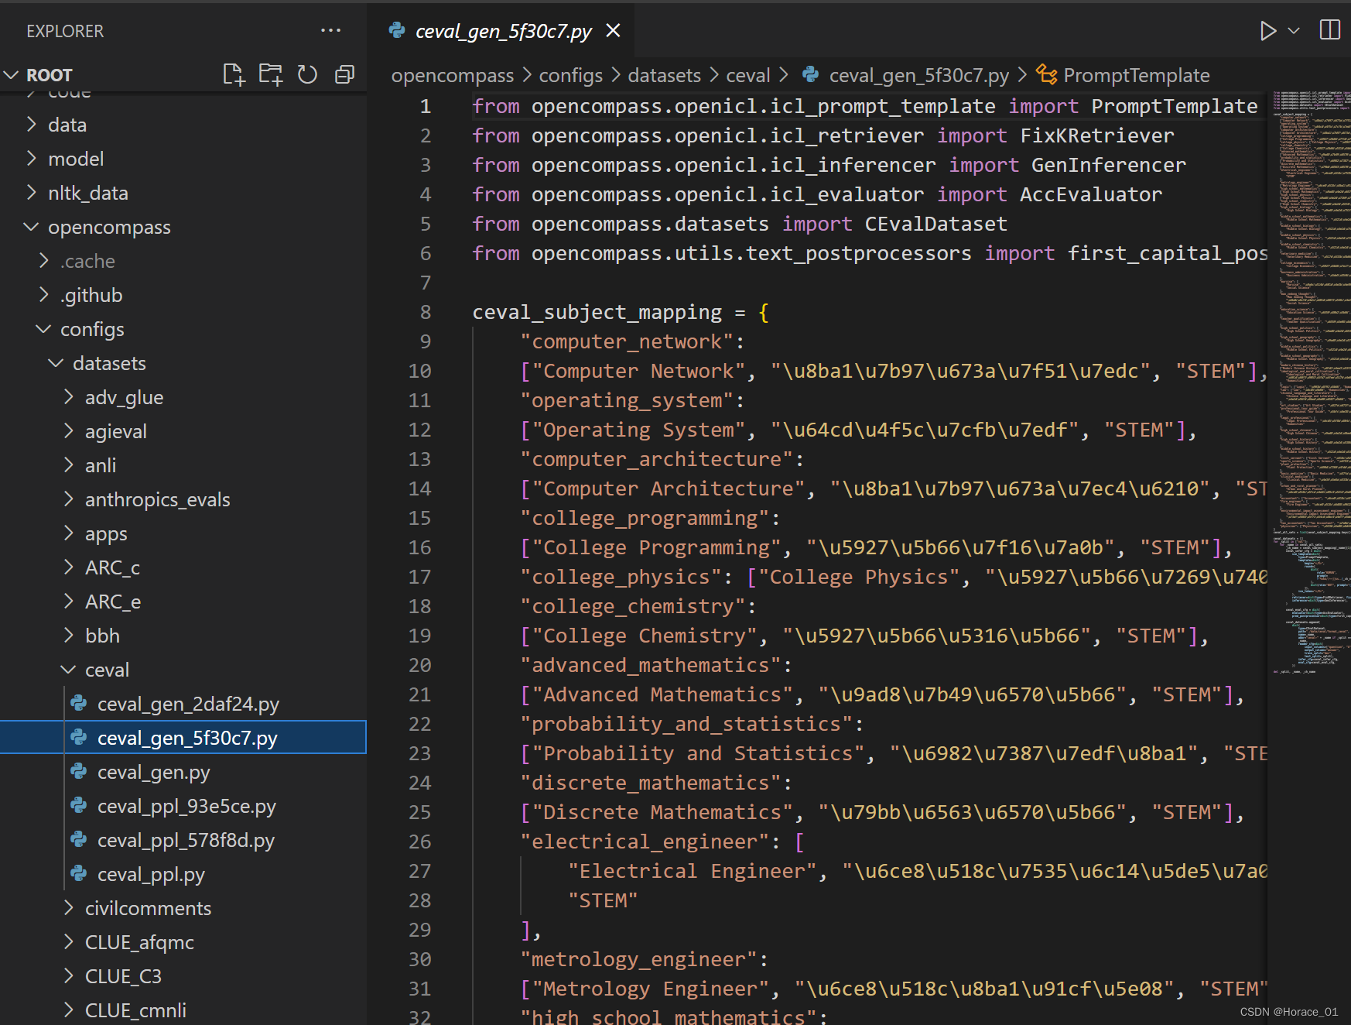
Task: Click the EXPLORER panel title
Action: (65, 31)
